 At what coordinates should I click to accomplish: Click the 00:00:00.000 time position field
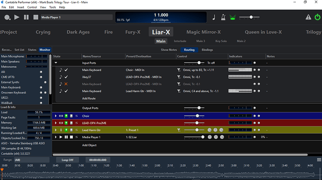point(98,160)
